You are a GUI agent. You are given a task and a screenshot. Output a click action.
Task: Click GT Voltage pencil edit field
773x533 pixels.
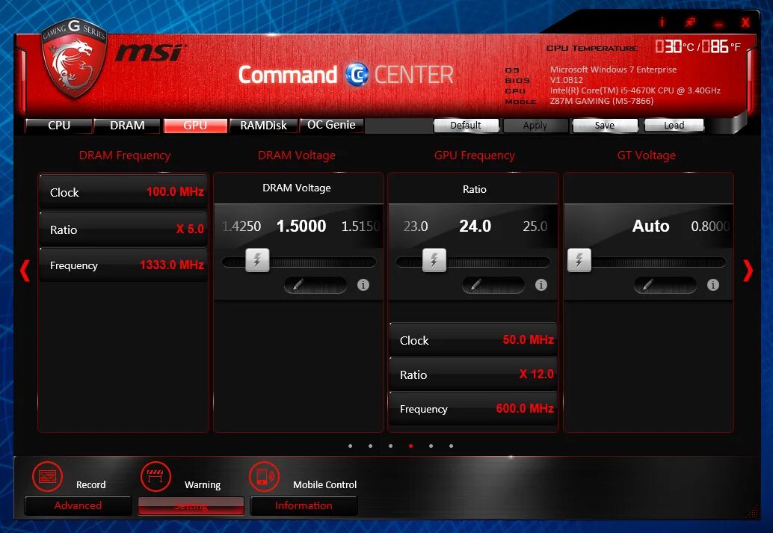[665, 285]
